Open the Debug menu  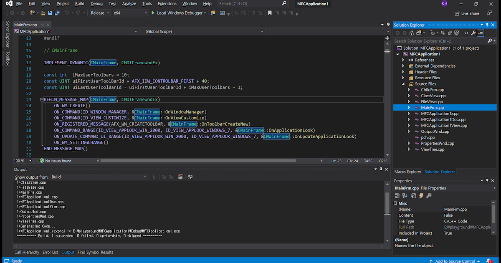point(96,3)
